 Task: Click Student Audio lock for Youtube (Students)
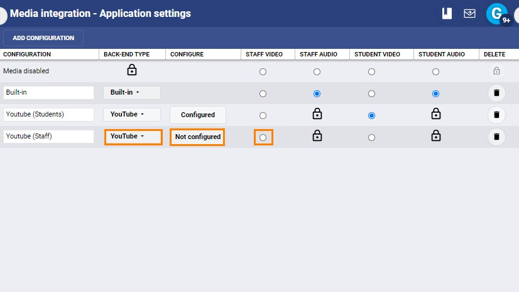tap(436, 114)
